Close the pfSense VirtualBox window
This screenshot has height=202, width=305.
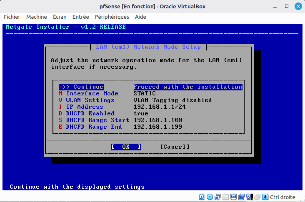point(298,6)
